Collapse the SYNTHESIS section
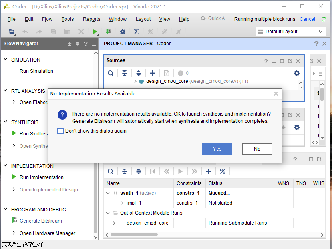The width and height of the screenshot is (332, 249). coord(6,122)
